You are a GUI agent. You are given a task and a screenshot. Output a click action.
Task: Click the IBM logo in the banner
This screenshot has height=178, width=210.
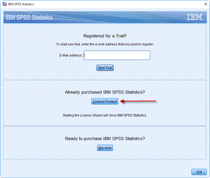pyautogui.click(x=195, y=17)
